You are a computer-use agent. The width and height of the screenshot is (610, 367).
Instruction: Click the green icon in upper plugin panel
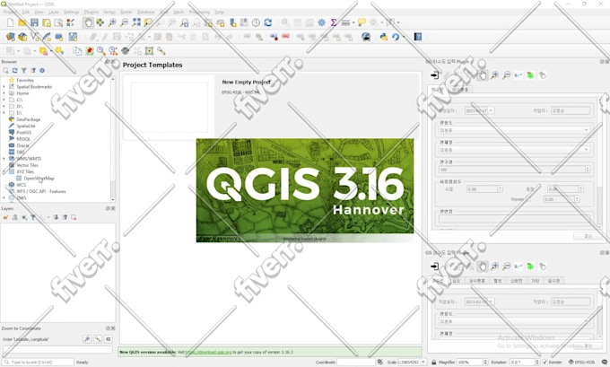pos(530,75)
